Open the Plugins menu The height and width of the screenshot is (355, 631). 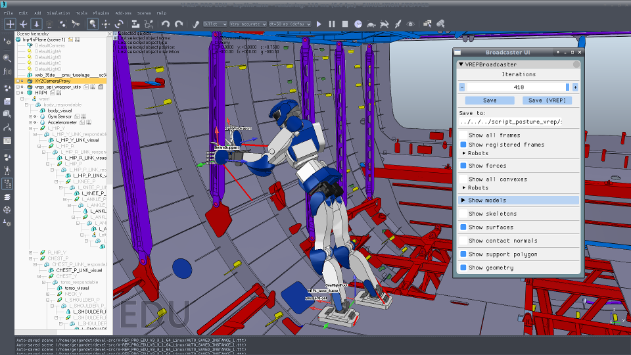(101, 12)
